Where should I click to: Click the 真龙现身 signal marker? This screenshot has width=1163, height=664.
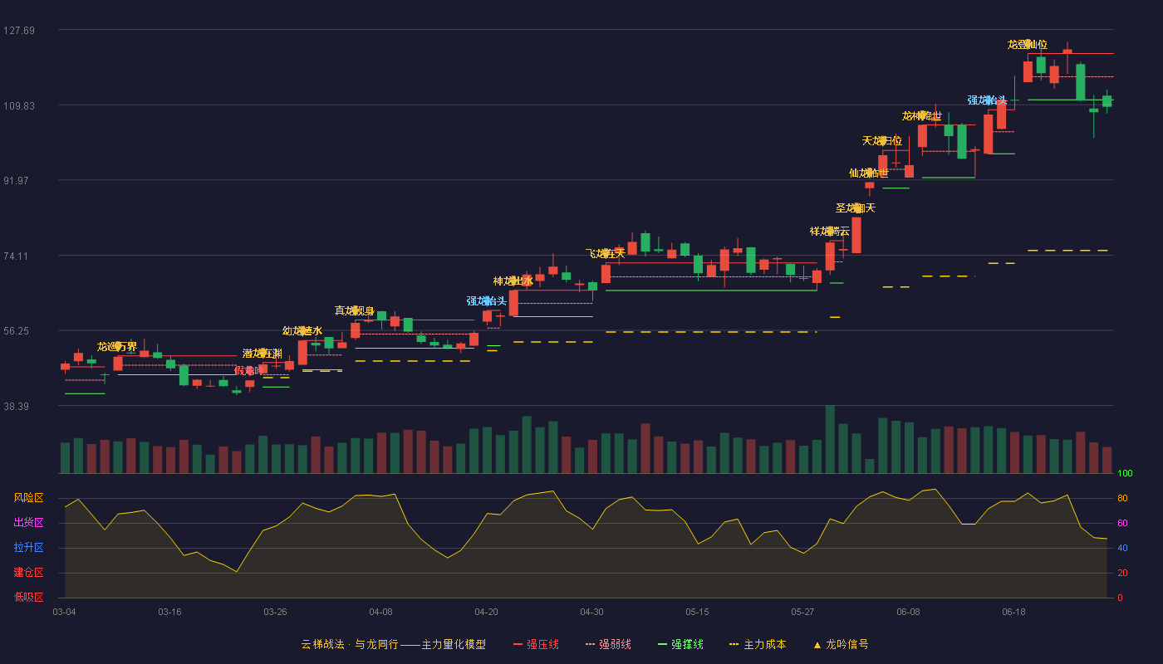(355, 310)
